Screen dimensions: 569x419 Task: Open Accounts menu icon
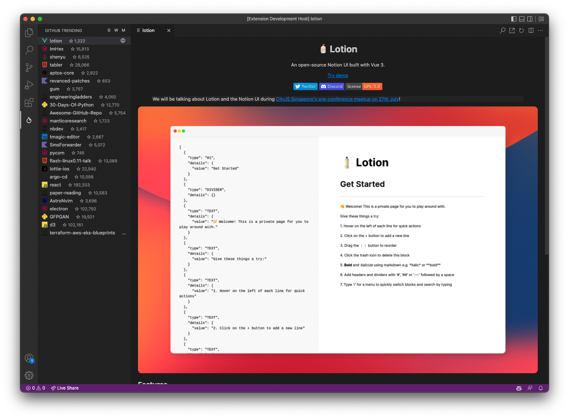[29, 358]
